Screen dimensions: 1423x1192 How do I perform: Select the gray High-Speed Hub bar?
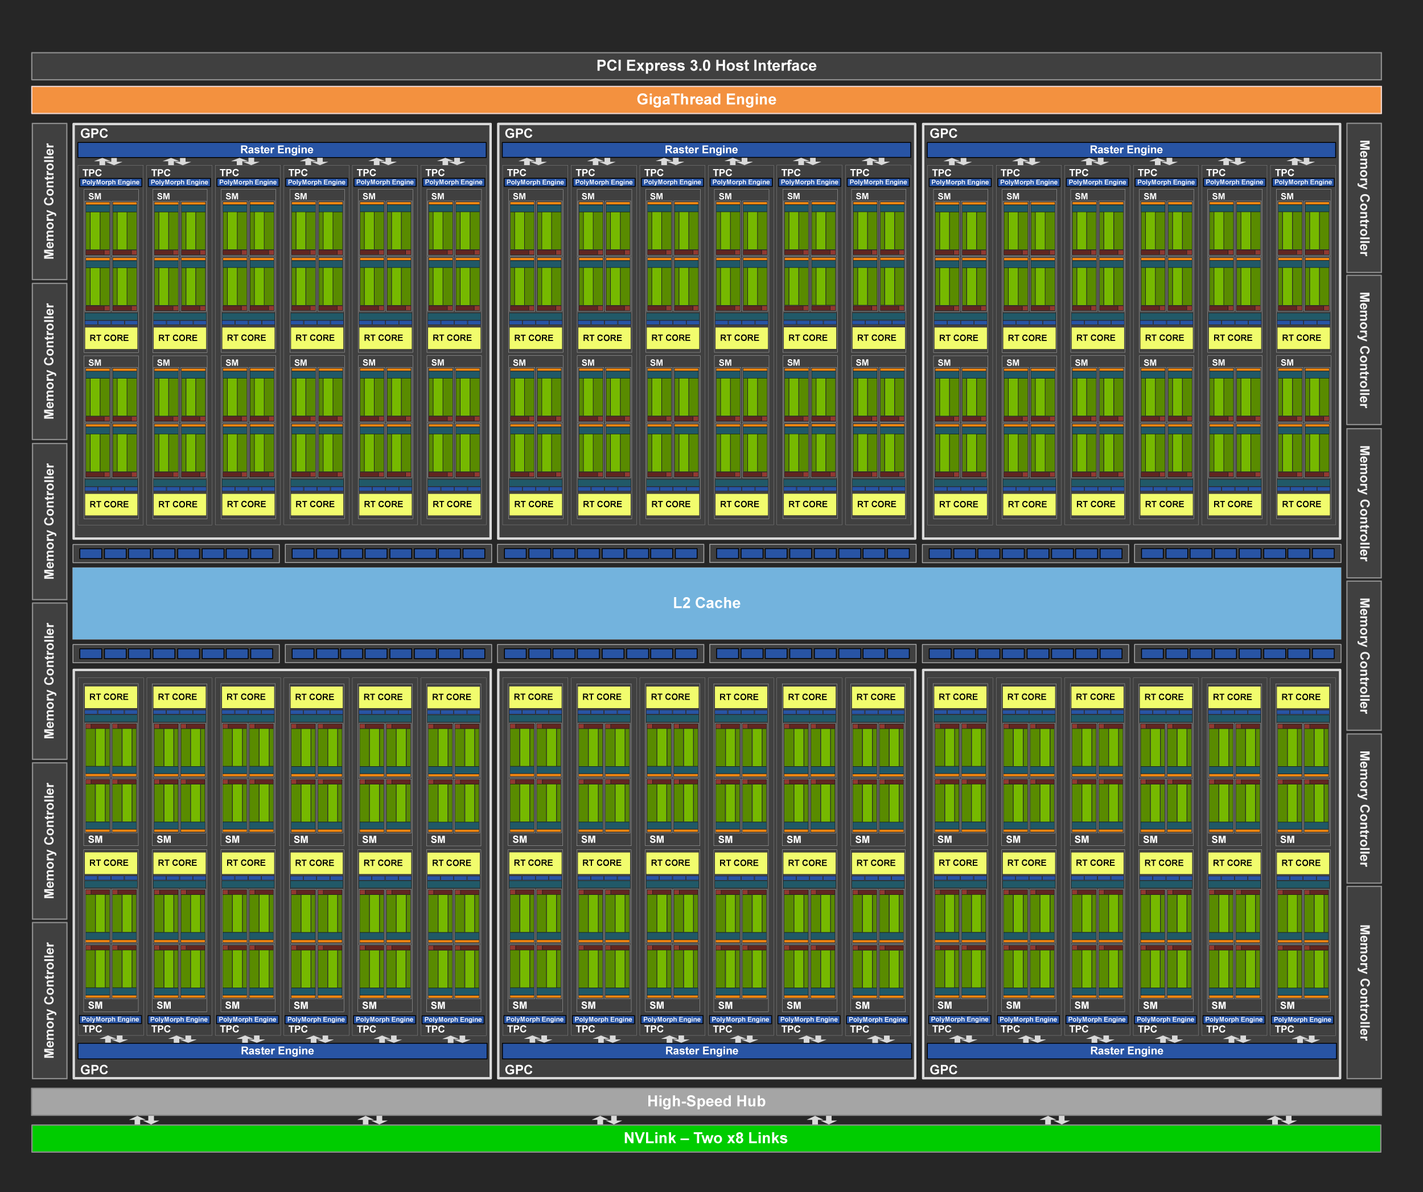(706, 1101)
